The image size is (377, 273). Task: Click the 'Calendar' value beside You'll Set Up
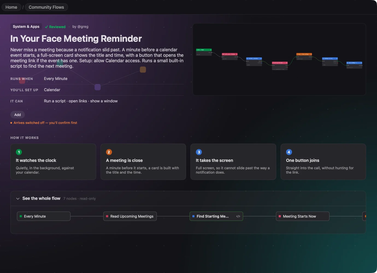(52, 90)
